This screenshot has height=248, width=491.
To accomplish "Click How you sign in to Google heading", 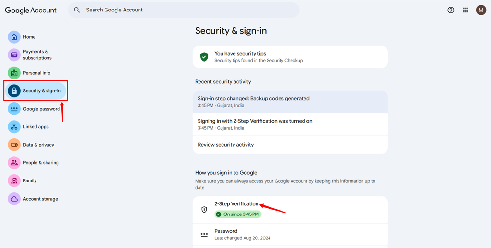I will [226, 173].
